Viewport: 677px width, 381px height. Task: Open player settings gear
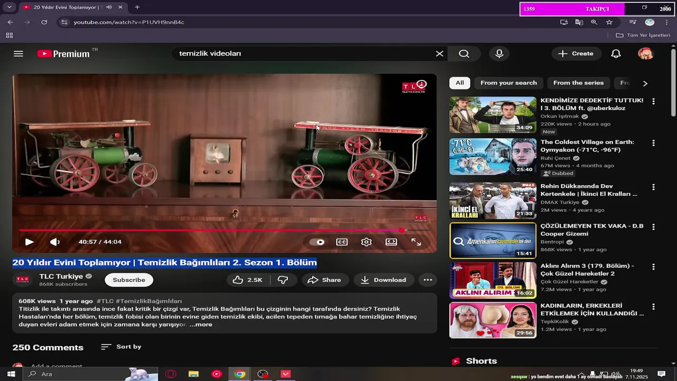click(367, 242)
